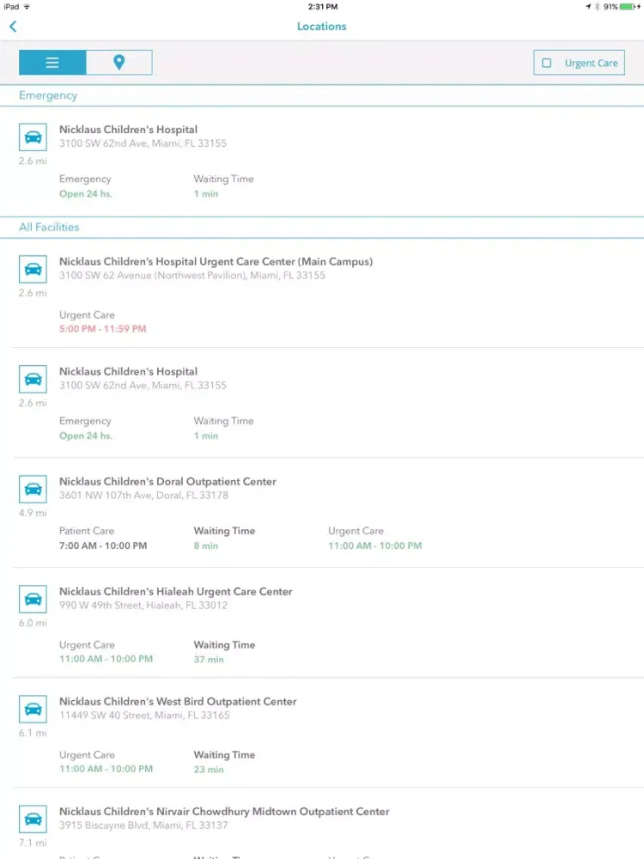This screenshot has width=644, height=859.
Task: Tap the 5:00 PM - 11:59 PM hours
Action: [102, 329]
